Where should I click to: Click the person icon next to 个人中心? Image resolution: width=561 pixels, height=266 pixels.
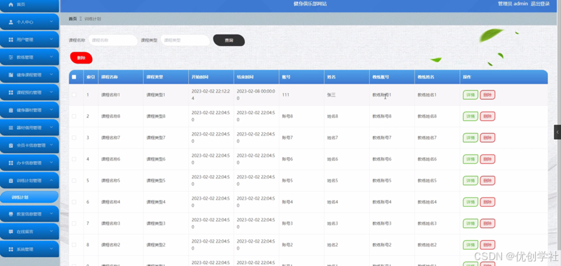click(x=10, y=22)
